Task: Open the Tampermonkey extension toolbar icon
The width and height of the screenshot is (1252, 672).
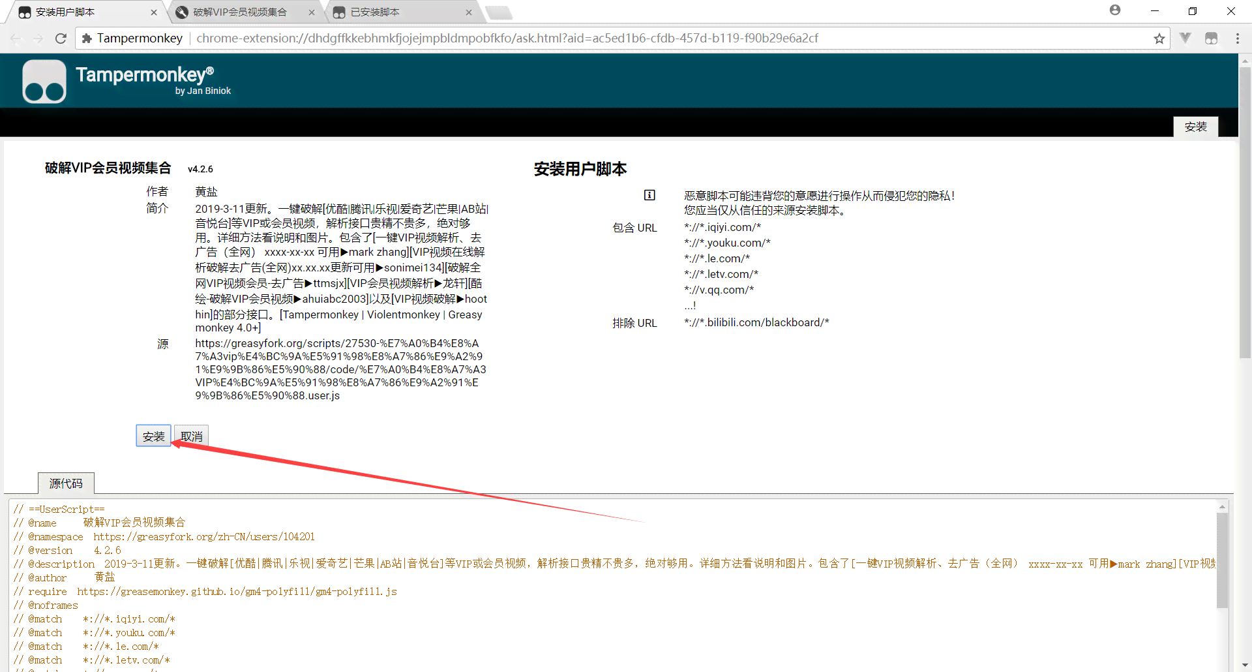Action: click(1211, 38)
